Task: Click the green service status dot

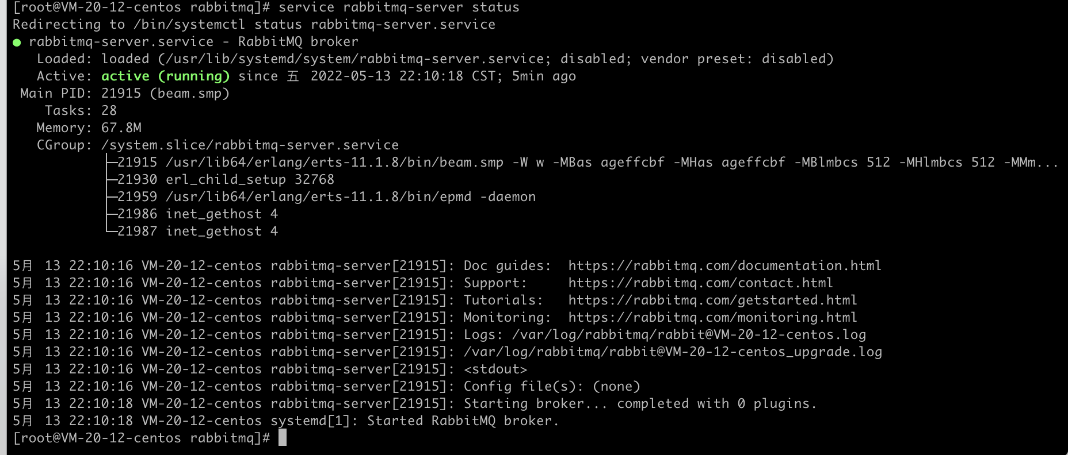Action: pos(17,43)
